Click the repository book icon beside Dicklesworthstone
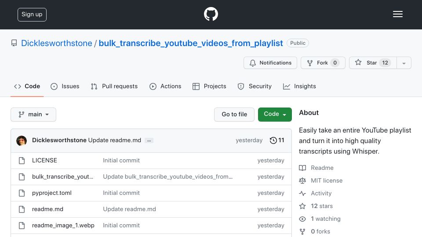The width and height of the screenshot is (422, 237). coord(14,43)
